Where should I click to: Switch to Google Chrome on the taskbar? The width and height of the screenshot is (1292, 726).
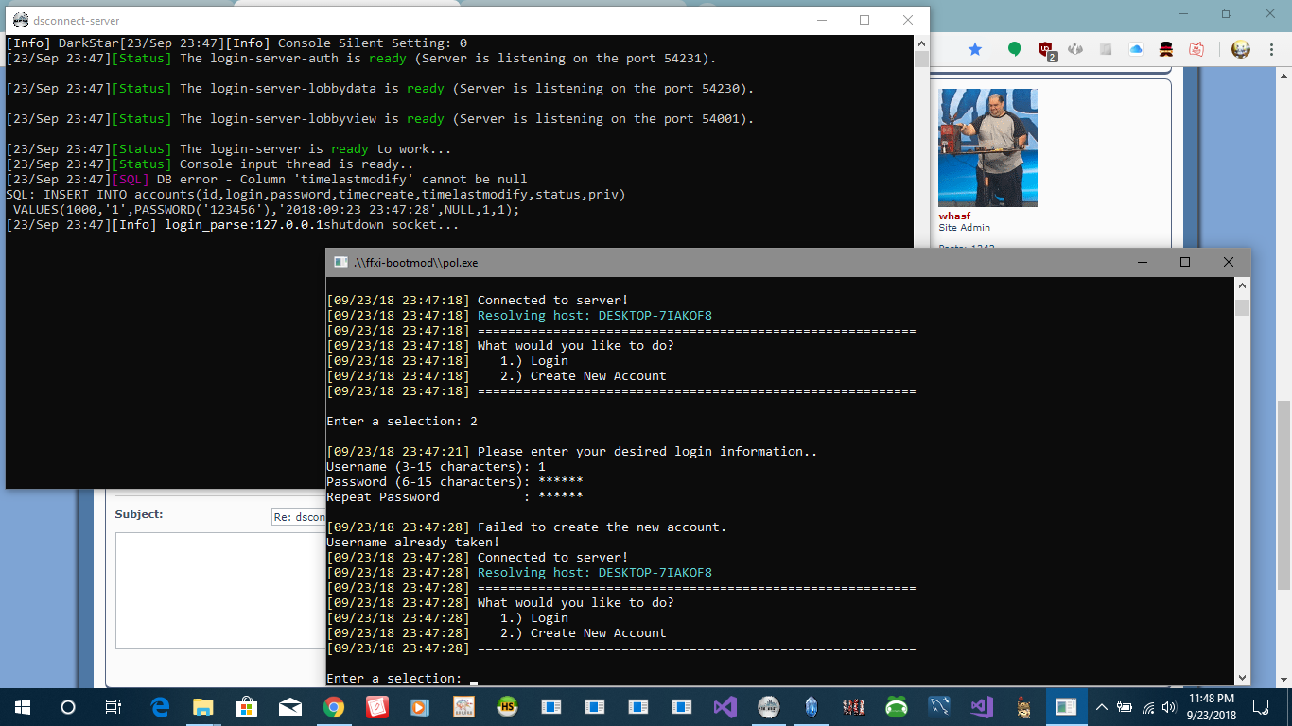pos(334,706)
